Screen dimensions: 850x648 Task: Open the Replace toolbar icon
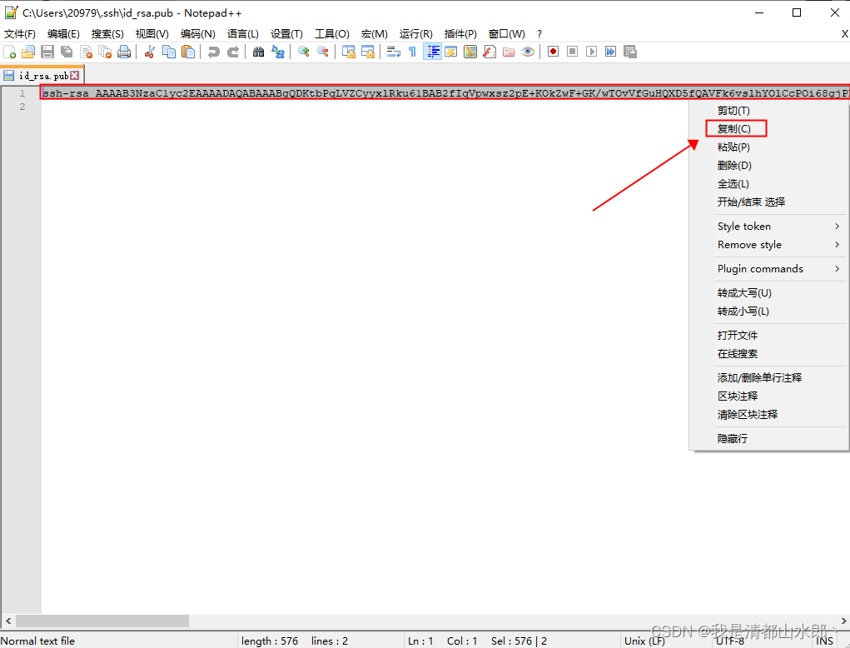coord(278,52)
